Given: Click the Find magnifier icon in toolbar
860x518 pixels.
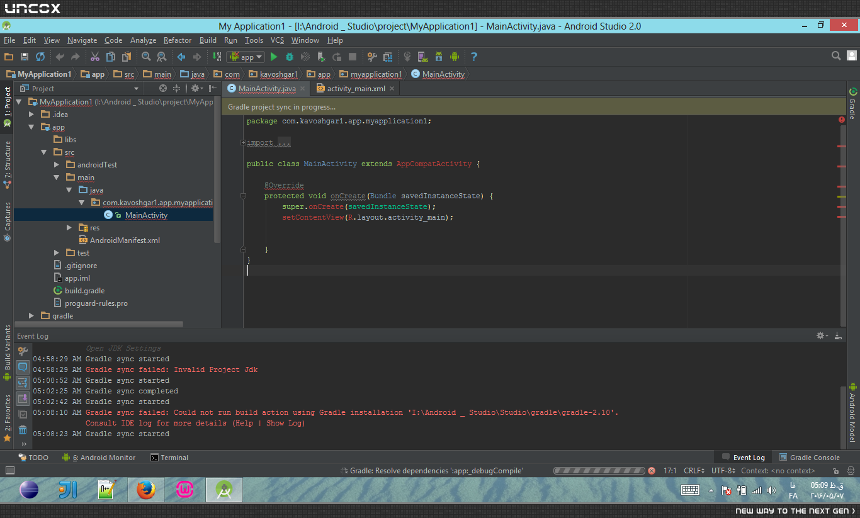Looking at the screenshot, I should coord(146,57).
